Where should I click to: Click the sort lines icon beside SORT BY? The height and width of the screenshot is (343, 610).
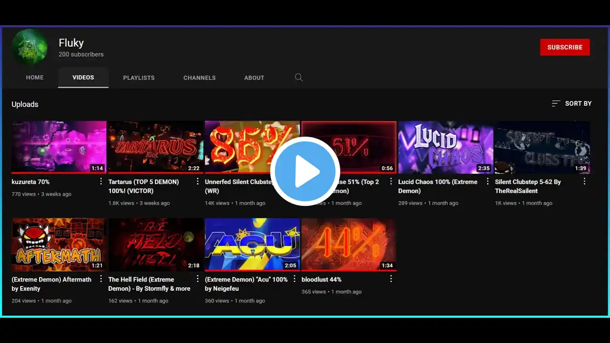[556, 103]
